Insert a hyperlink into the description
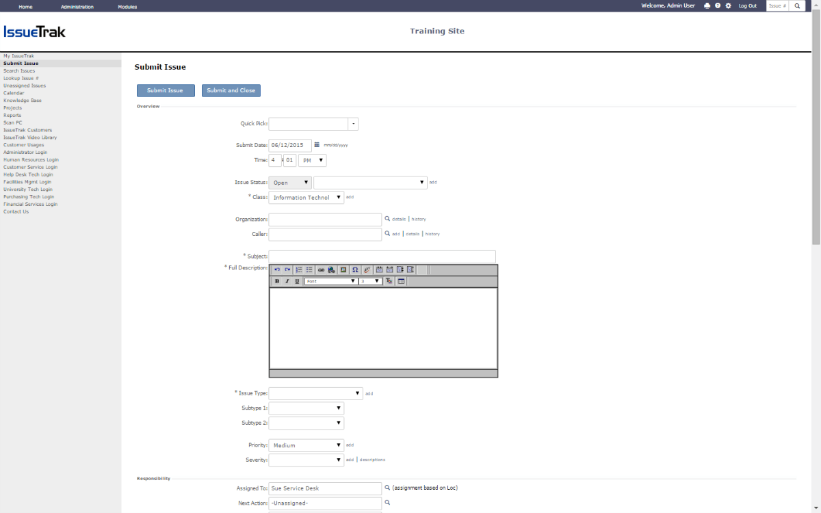This screenshot has height=513, width=821. click(x=321, y=269)
